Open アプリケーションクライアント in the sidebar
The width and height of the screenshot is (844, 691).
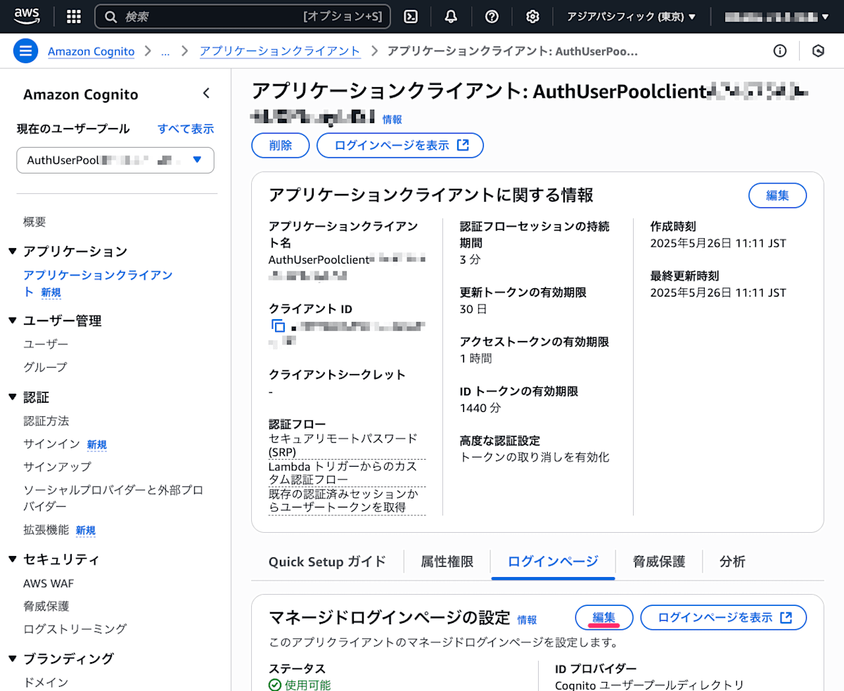coord(98,283)
